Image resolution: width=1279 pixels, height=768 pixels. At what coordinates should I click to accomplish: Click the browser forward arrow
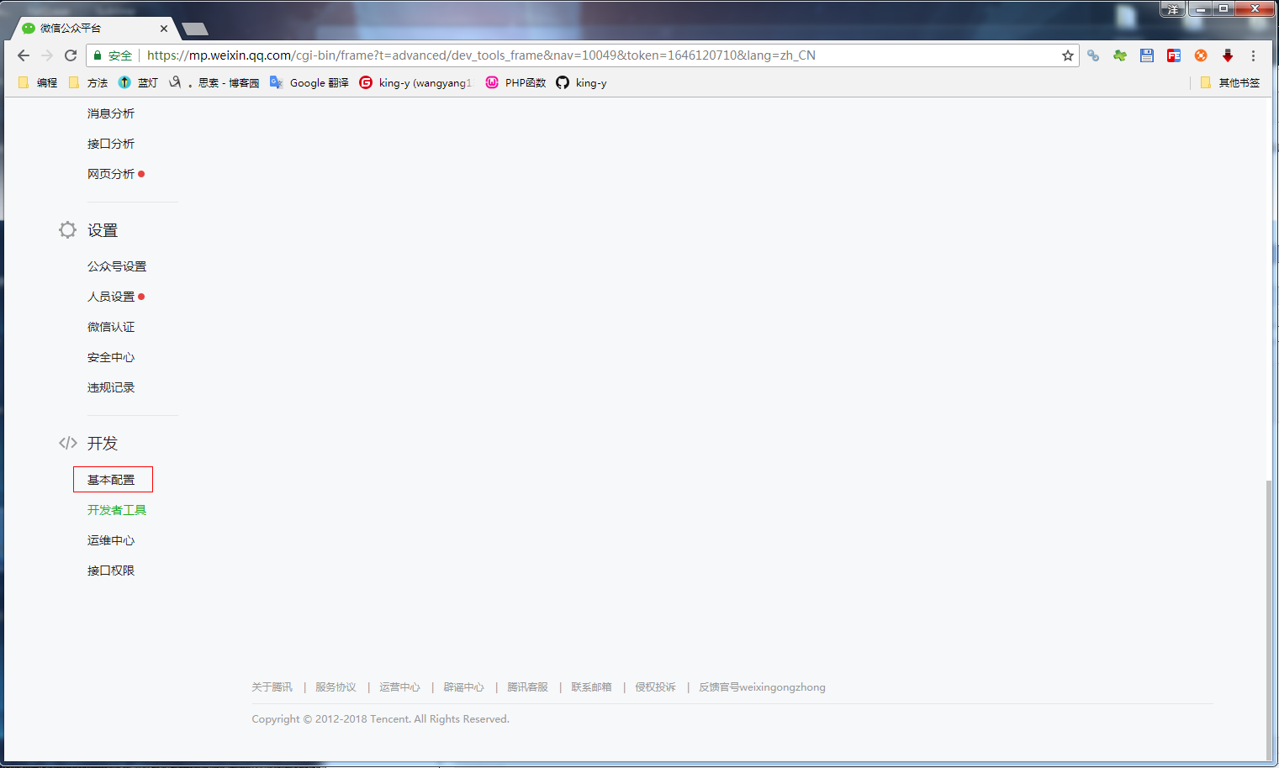(47, 55)
